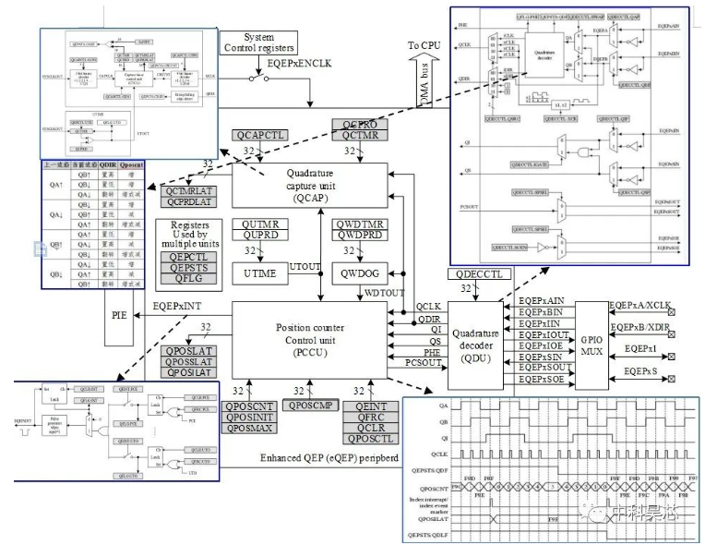Select the QCTMR register box
The height and width of the screenshot is (545, 705).
(360, 136)
